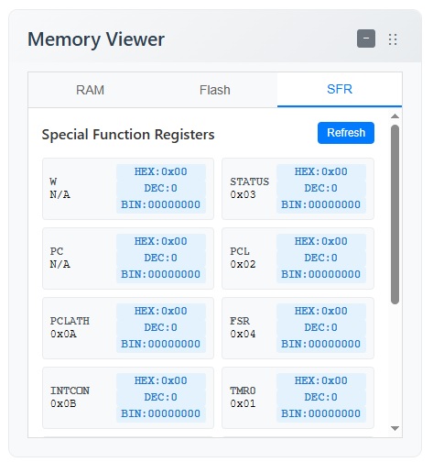Click the FSR register DEC value
The width and height of the screenshot is (433, 462).
point(321,327)
